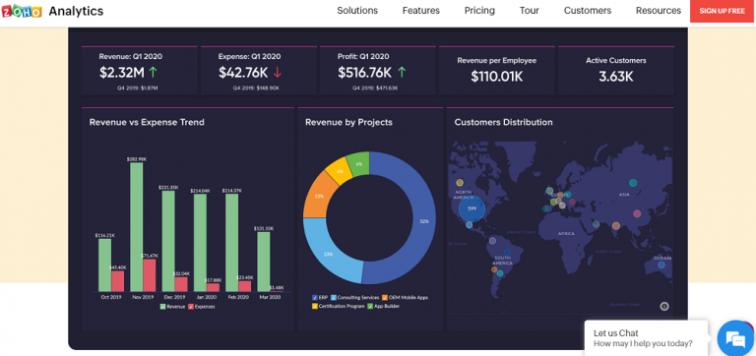Open the Customers link
Screen dimensions: 756x356
coord(588,11)
